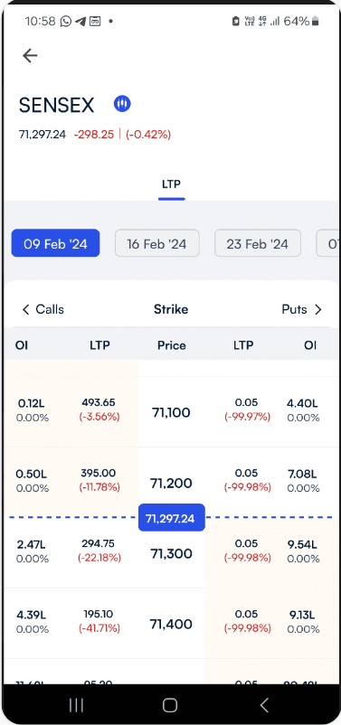Screen dimensions: 341x725
Task: Tap the battery status icon
Action: 316,22
